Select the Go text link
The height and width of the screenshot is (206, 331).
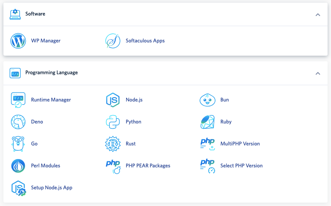pyautogui.click(x=34, y=144)
